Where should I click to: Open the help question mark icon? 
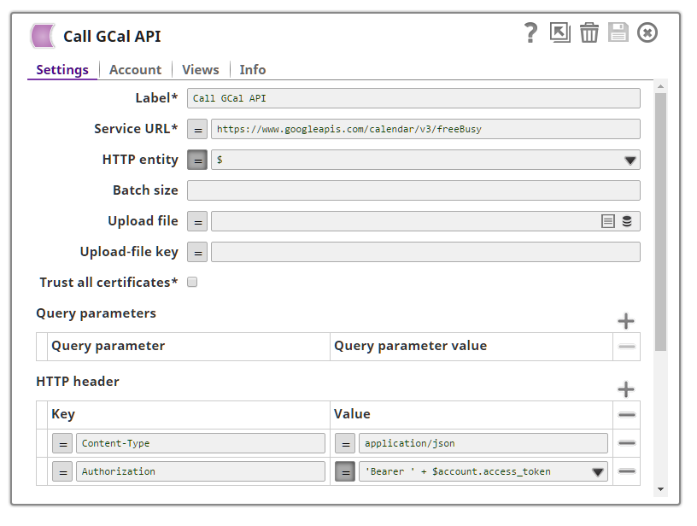point(530,32)
